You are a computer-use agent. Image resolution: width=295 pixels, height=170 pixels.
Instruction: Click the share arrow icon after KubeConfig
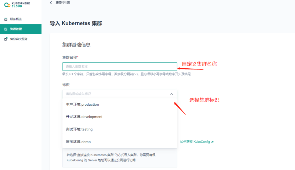point(212,142)
